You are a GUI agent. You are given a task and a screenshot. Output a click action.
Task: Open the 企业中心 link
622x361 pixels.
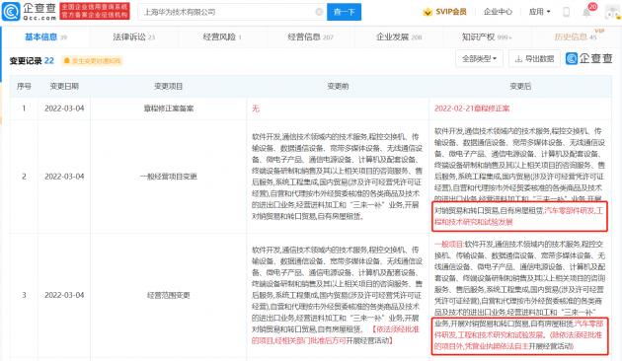498,12
